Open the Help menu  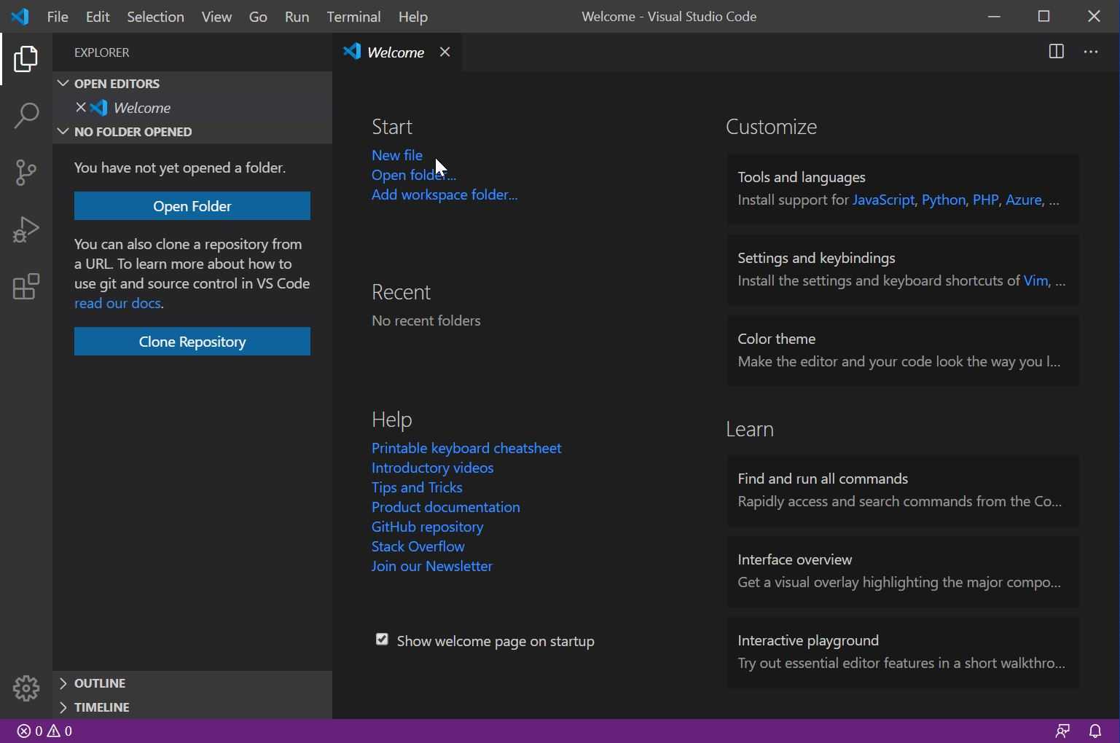[x=412, y=16]
